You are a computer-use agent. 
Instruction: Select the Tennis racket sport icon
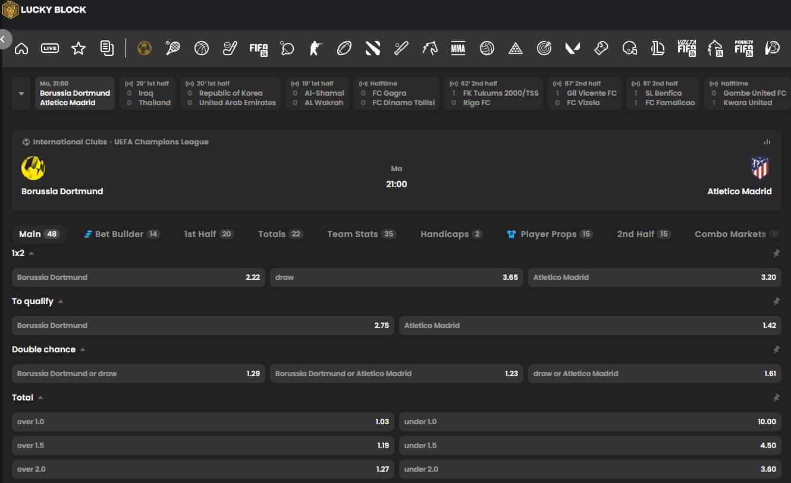coord(173,48)
